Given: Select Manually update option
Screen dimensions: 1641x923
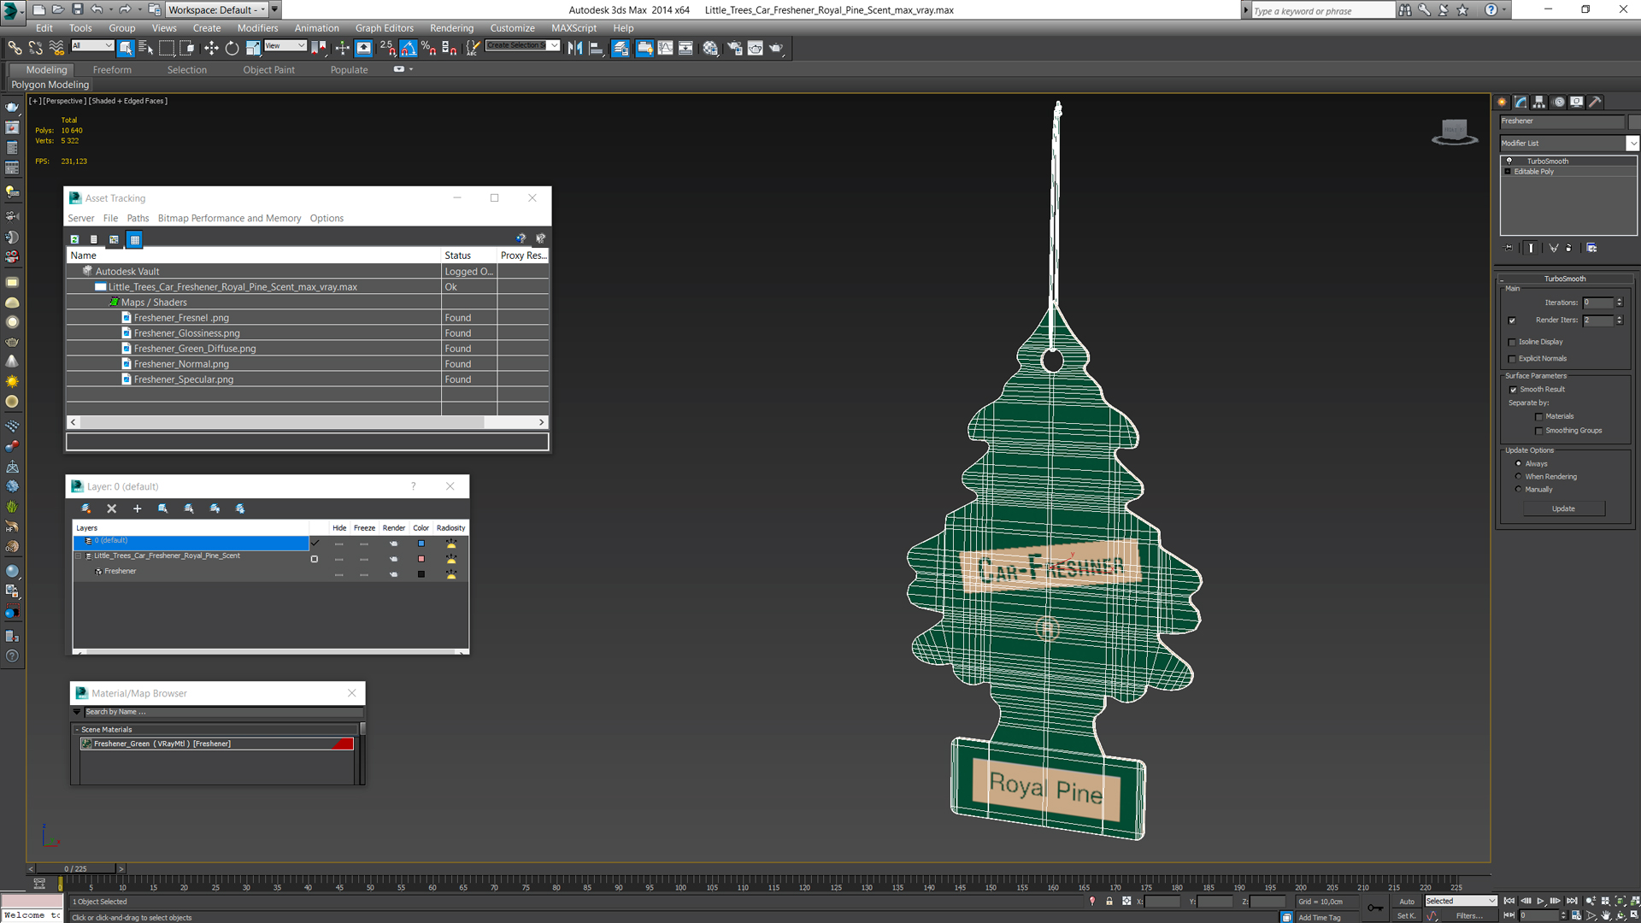Looking at the screenshot, I should 1519,490.
